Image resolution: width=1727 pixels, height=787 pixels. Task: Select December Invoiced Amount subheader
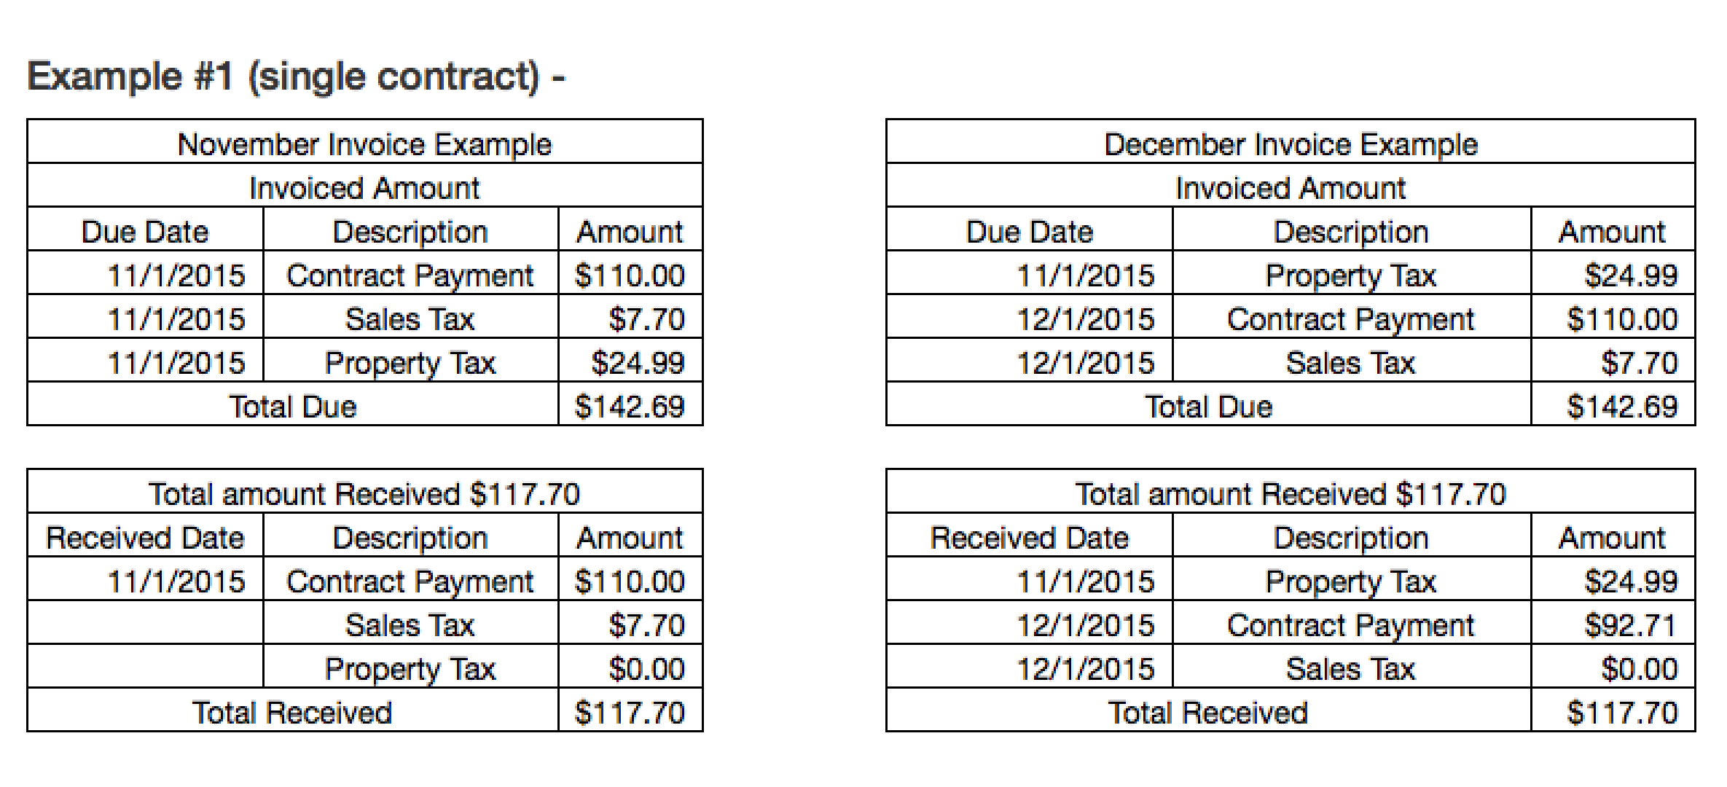pyautogui.click(x=1291, y=187)
